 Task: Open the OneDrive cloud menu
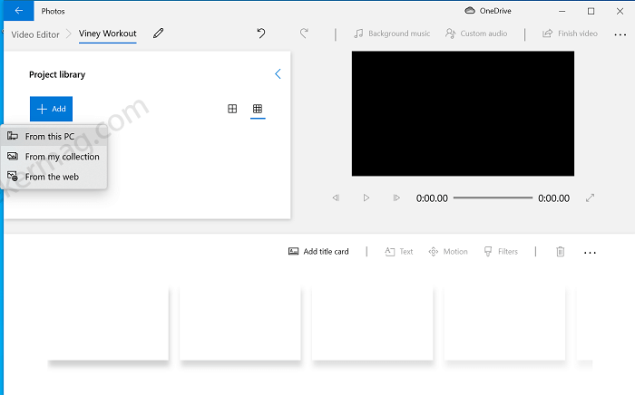pos(488,11)
